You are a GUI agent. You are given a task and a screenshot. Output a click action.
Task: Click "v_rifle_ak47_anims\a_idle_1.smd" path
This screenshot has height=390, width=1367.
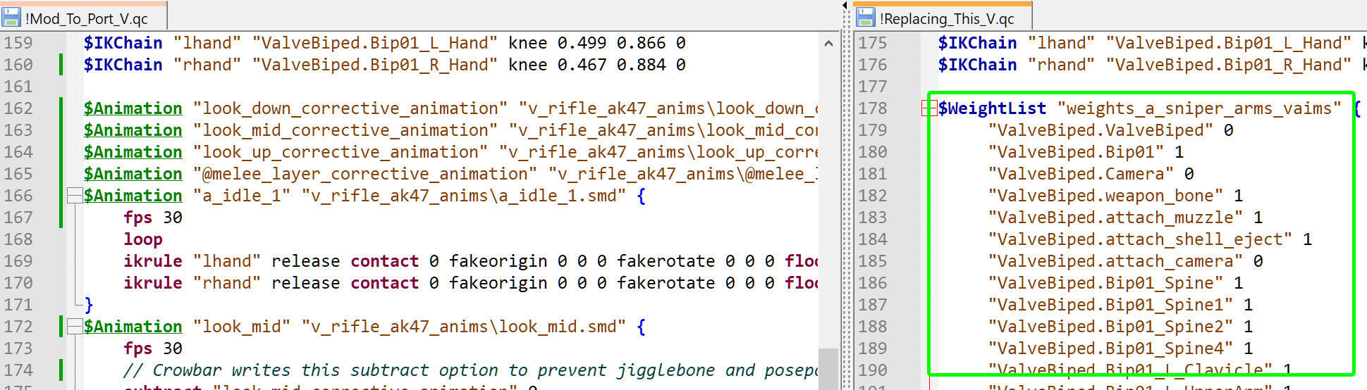(464, 196)
